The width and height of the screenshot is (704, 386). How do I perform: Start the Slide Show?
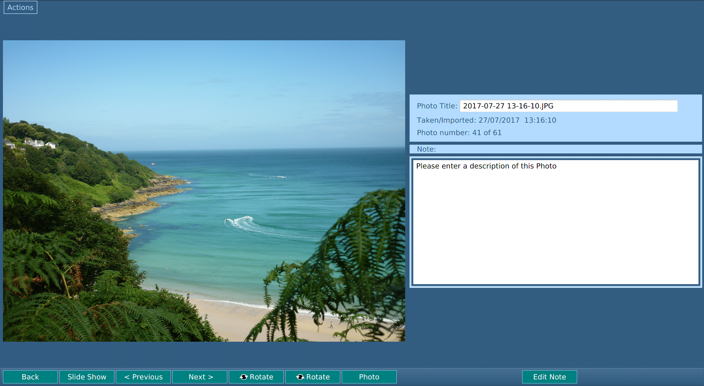click(87, 377)
